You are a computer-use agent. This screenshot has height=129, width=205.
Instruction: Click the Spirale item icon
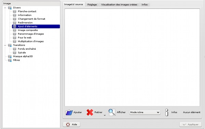(15, 53)
